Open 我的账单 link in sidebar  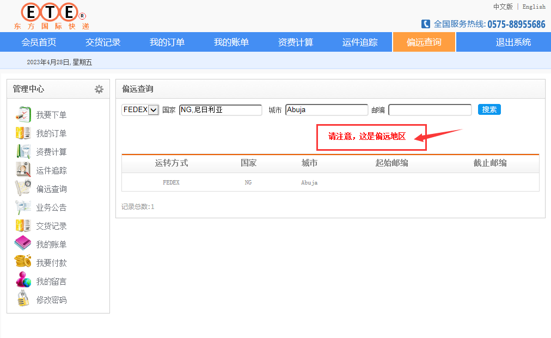click(x=51, y=244)
